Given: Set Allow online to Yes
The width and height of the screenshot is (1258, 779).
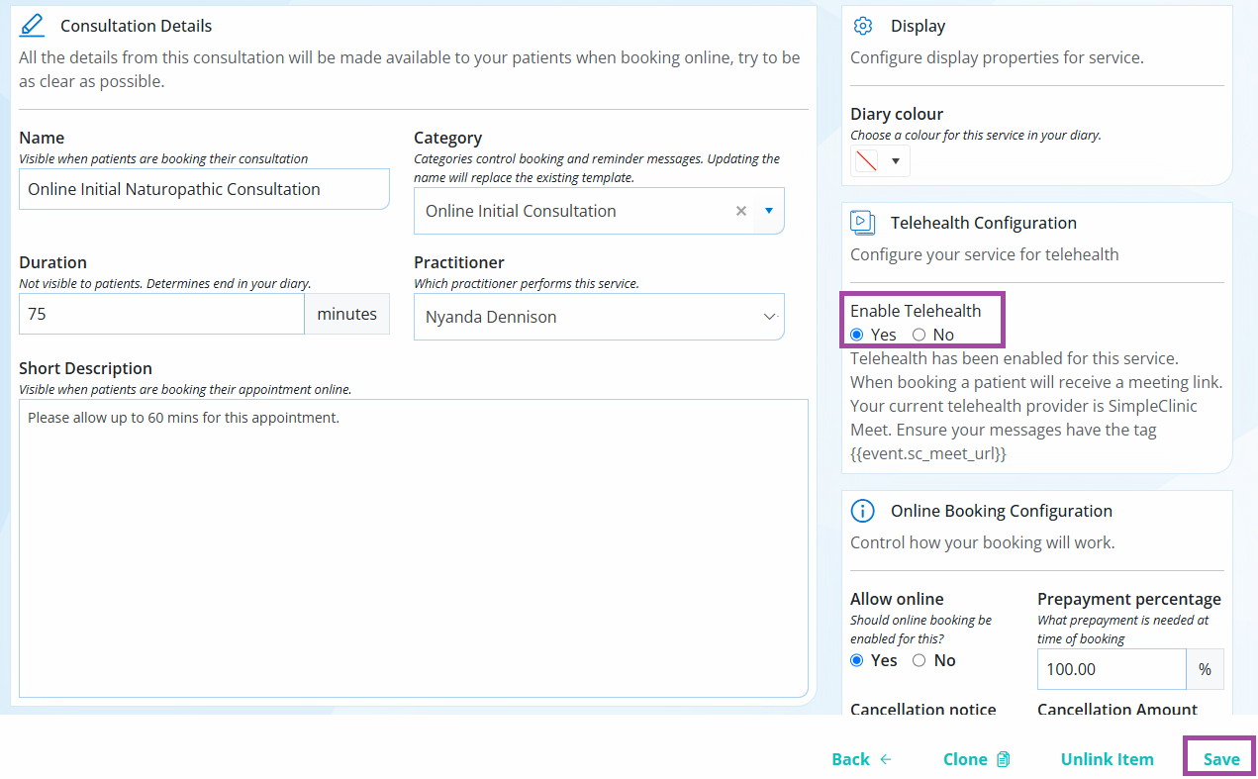Looking at the screenshot, I should pyautogui.click(x=857, y=660).
